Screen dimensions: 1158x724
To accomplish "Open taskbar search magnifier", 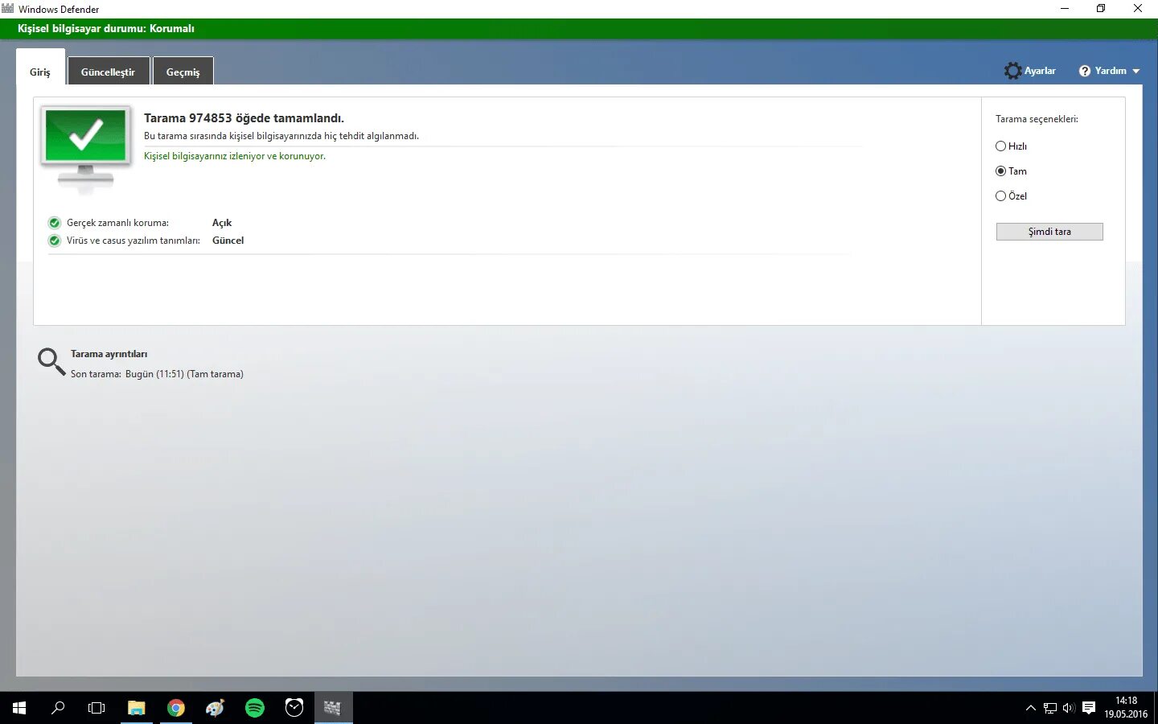I will [x=58, y=708].
